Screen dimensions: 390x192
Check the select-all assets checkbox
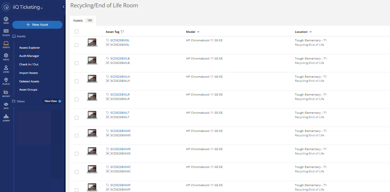point(76,32)
